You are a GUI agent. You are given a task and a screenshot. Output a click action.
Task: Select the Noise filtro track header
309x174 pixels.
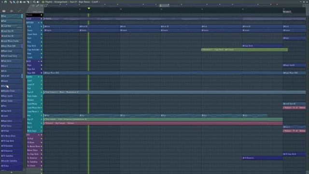pos(34,150)
